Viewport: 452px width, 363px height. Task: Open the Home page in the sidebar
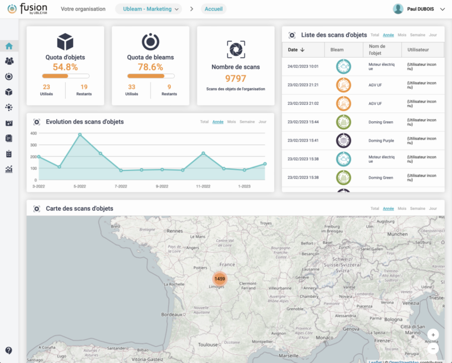(x=9, y=46)
